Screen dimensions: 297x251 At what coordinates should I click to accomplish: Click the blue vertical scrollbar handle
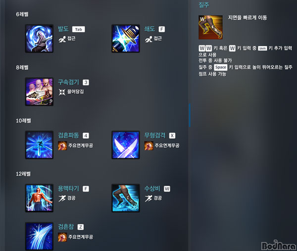(x=190, y=115)
